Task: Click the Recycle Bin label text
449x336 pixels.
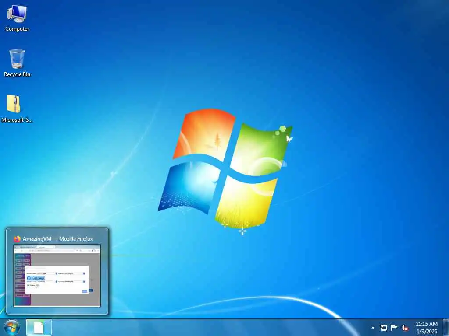Action: tap(17, 74)
